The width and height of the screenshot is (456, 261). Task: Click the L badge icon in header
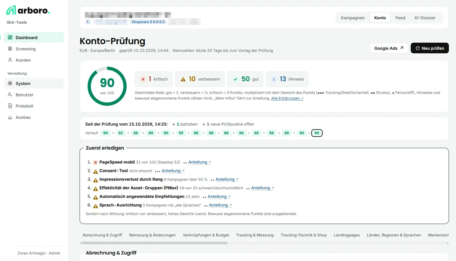click(88, 22)
